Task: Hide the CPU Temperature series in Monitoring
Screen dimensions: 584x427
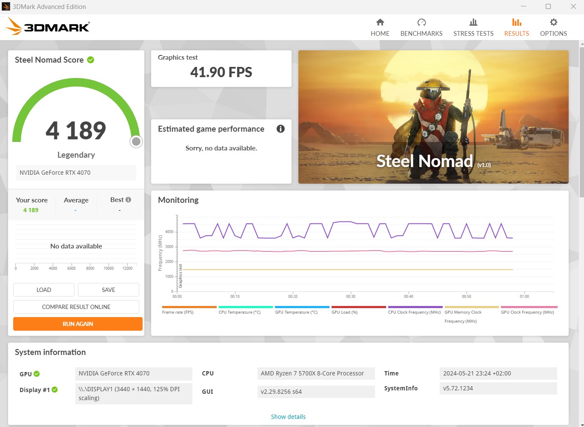Action: point(245,309)
